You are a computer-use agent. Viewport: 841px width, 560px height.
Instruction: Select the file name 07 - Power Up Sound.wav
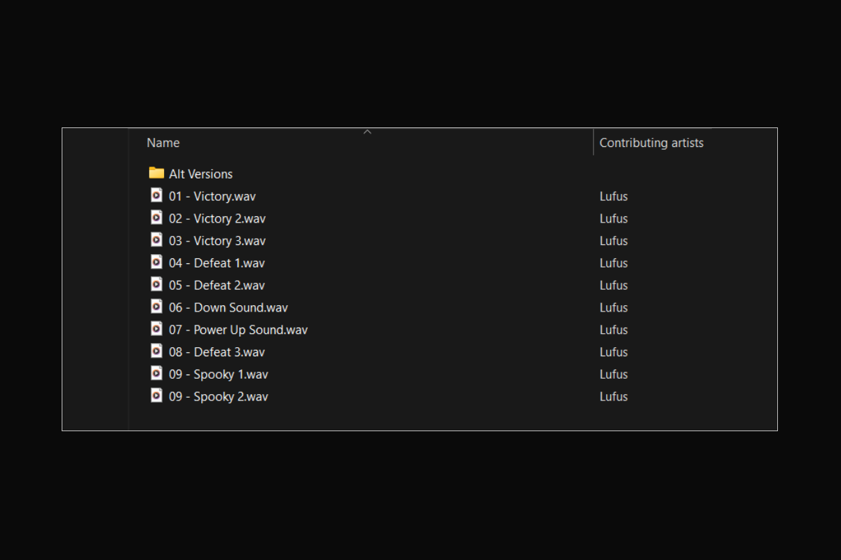coord(238,330)
